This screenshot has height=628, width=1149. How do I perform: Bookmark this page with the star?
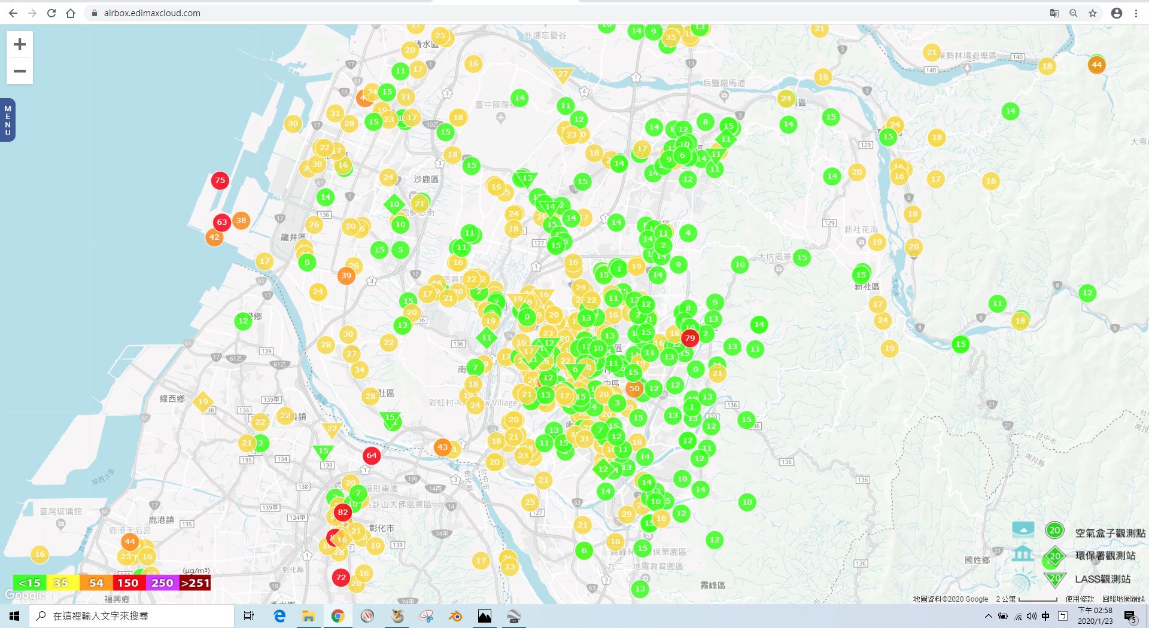coord(1093,13)
